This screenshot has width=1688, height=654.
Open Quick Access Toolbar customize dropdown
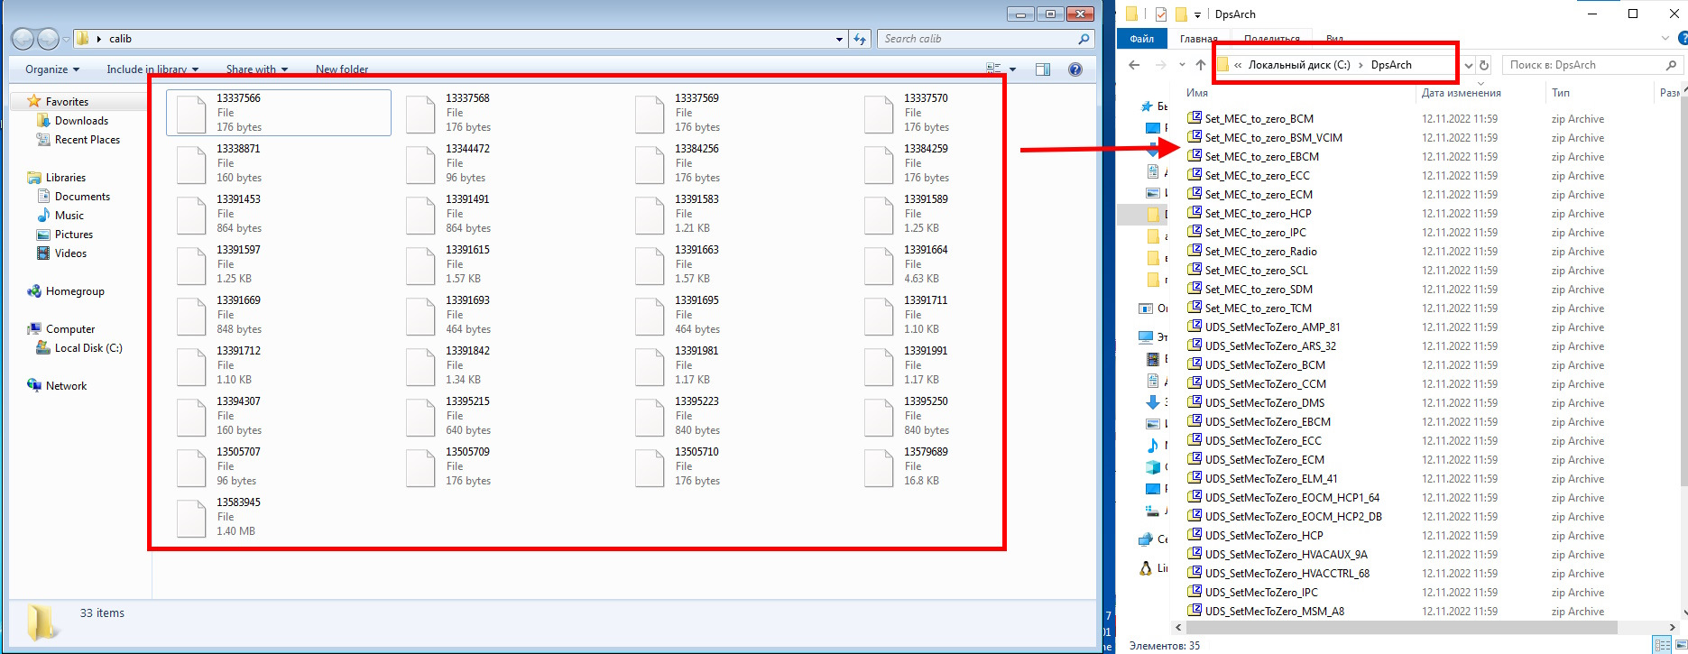[1197, 14]
